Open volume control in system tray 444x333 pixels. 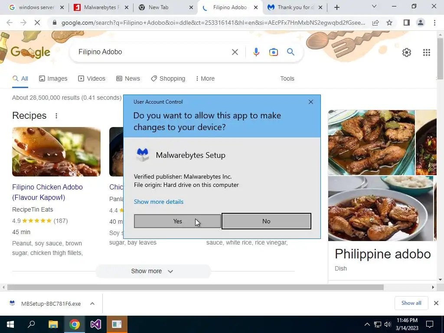388,324
